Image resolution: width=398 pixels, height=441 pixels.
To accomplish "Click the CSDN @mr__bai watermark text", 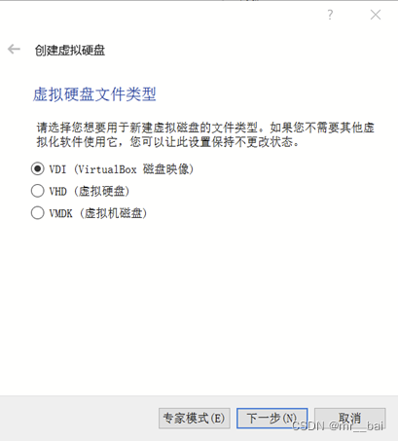I will pos(338,425).
